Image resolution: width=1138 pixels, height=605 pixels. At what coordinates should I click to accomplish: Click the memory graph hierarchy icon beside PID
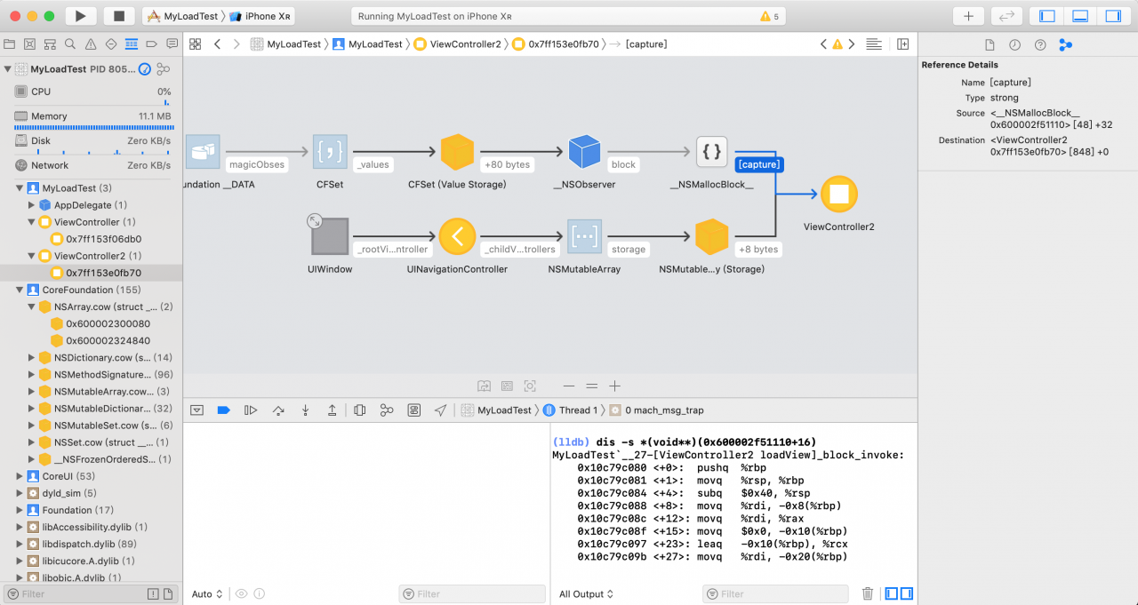(163, 69)
